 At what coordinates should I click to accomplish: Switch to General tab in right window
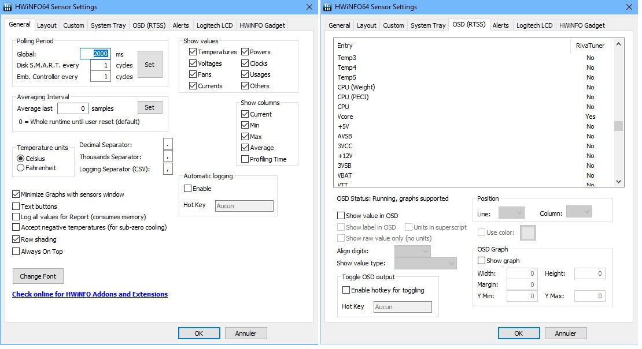coord(340,25)
